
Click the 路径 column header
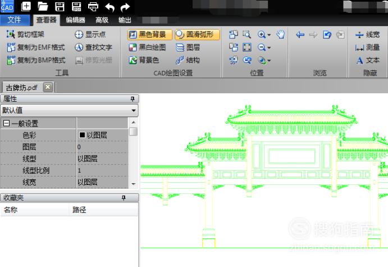coord(103,210)
